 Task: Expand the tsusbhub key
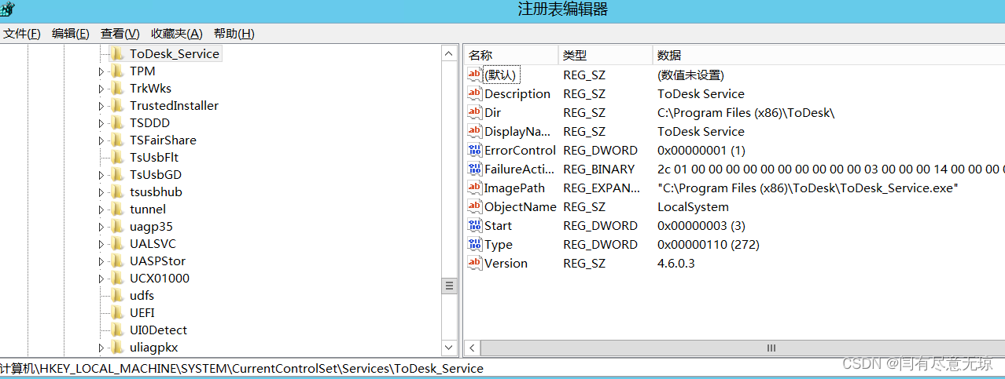click(x=101, y=192)
